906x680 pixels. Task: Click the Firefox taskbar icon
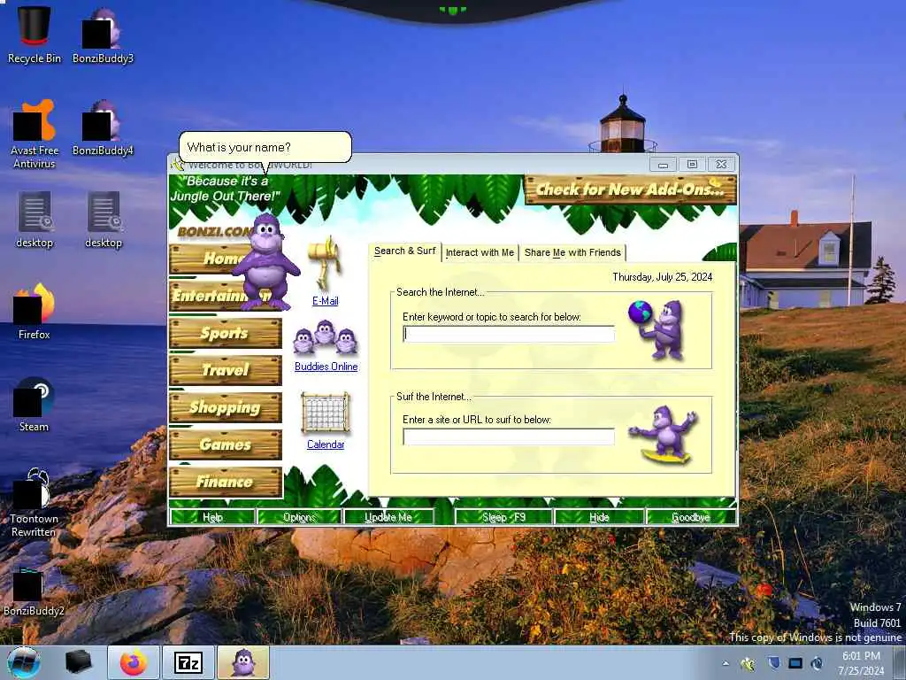[133, 662]
